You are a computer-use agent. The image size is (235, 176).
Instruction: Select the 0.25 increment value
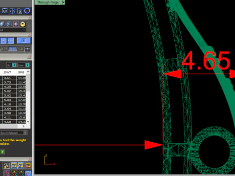click(x=4, y=49)
